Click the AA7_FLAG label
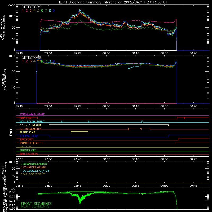 pos(26,147)
